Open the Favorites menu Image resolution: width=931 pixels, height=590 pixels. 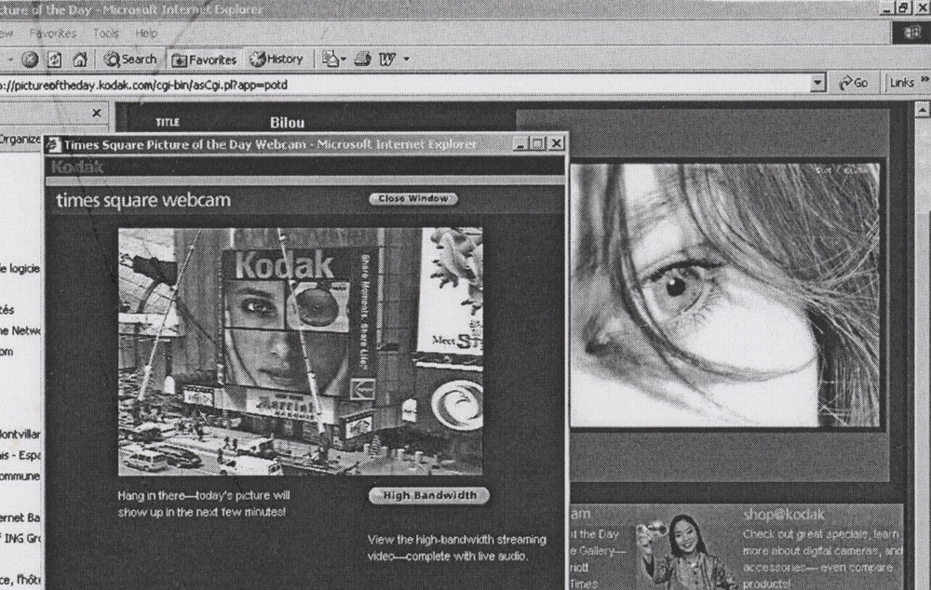pos(53,34)
